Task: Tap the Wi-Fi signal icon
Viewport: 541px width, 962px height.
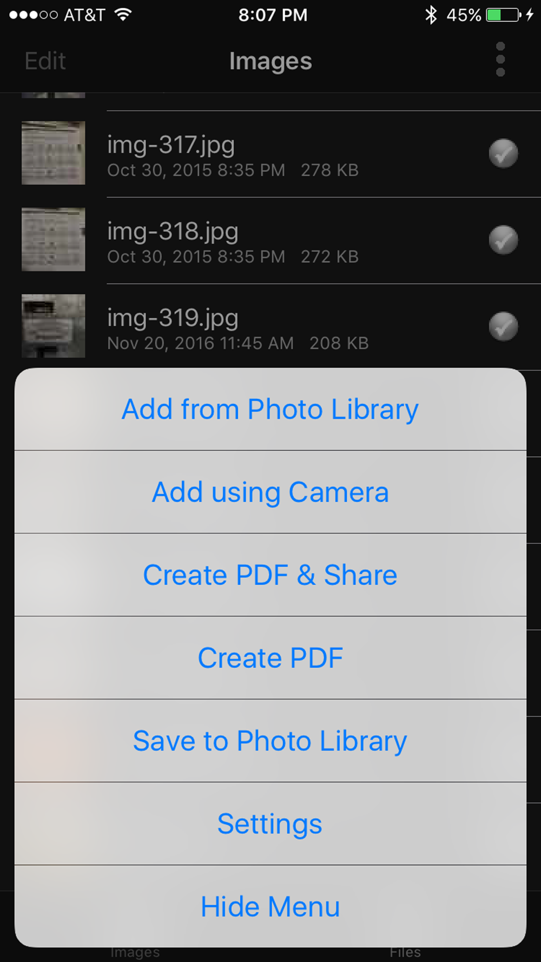Action: pyautogui.click(x=124, y=15)
